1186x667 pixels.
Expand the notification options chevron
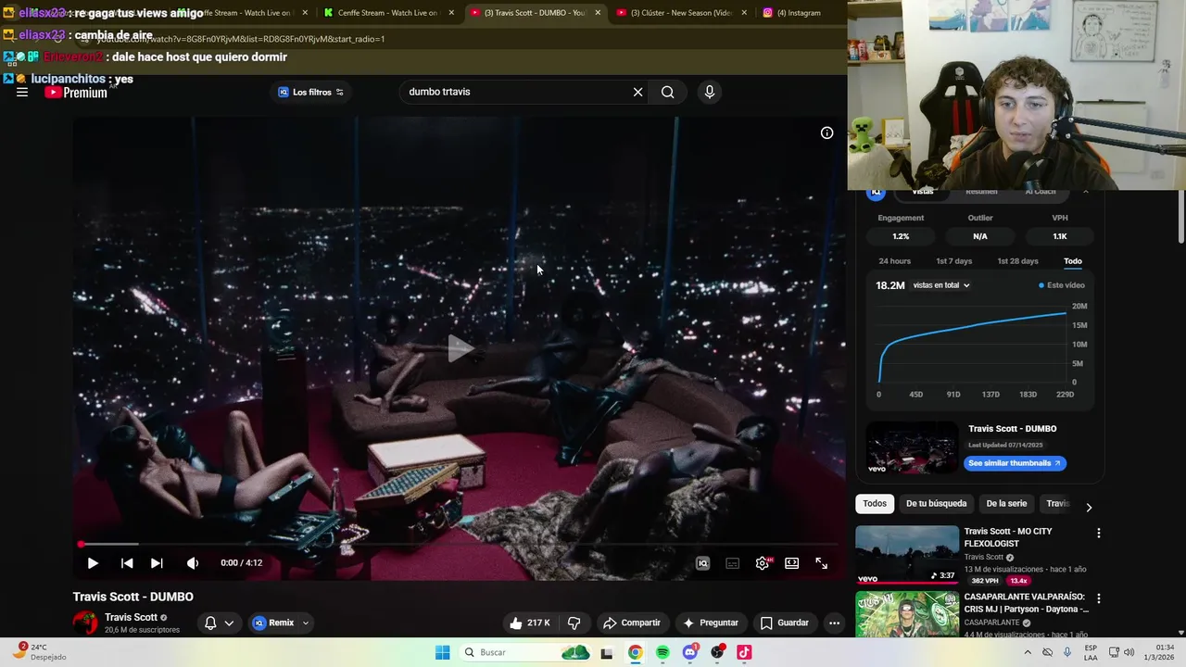click(x=229, y=623)
